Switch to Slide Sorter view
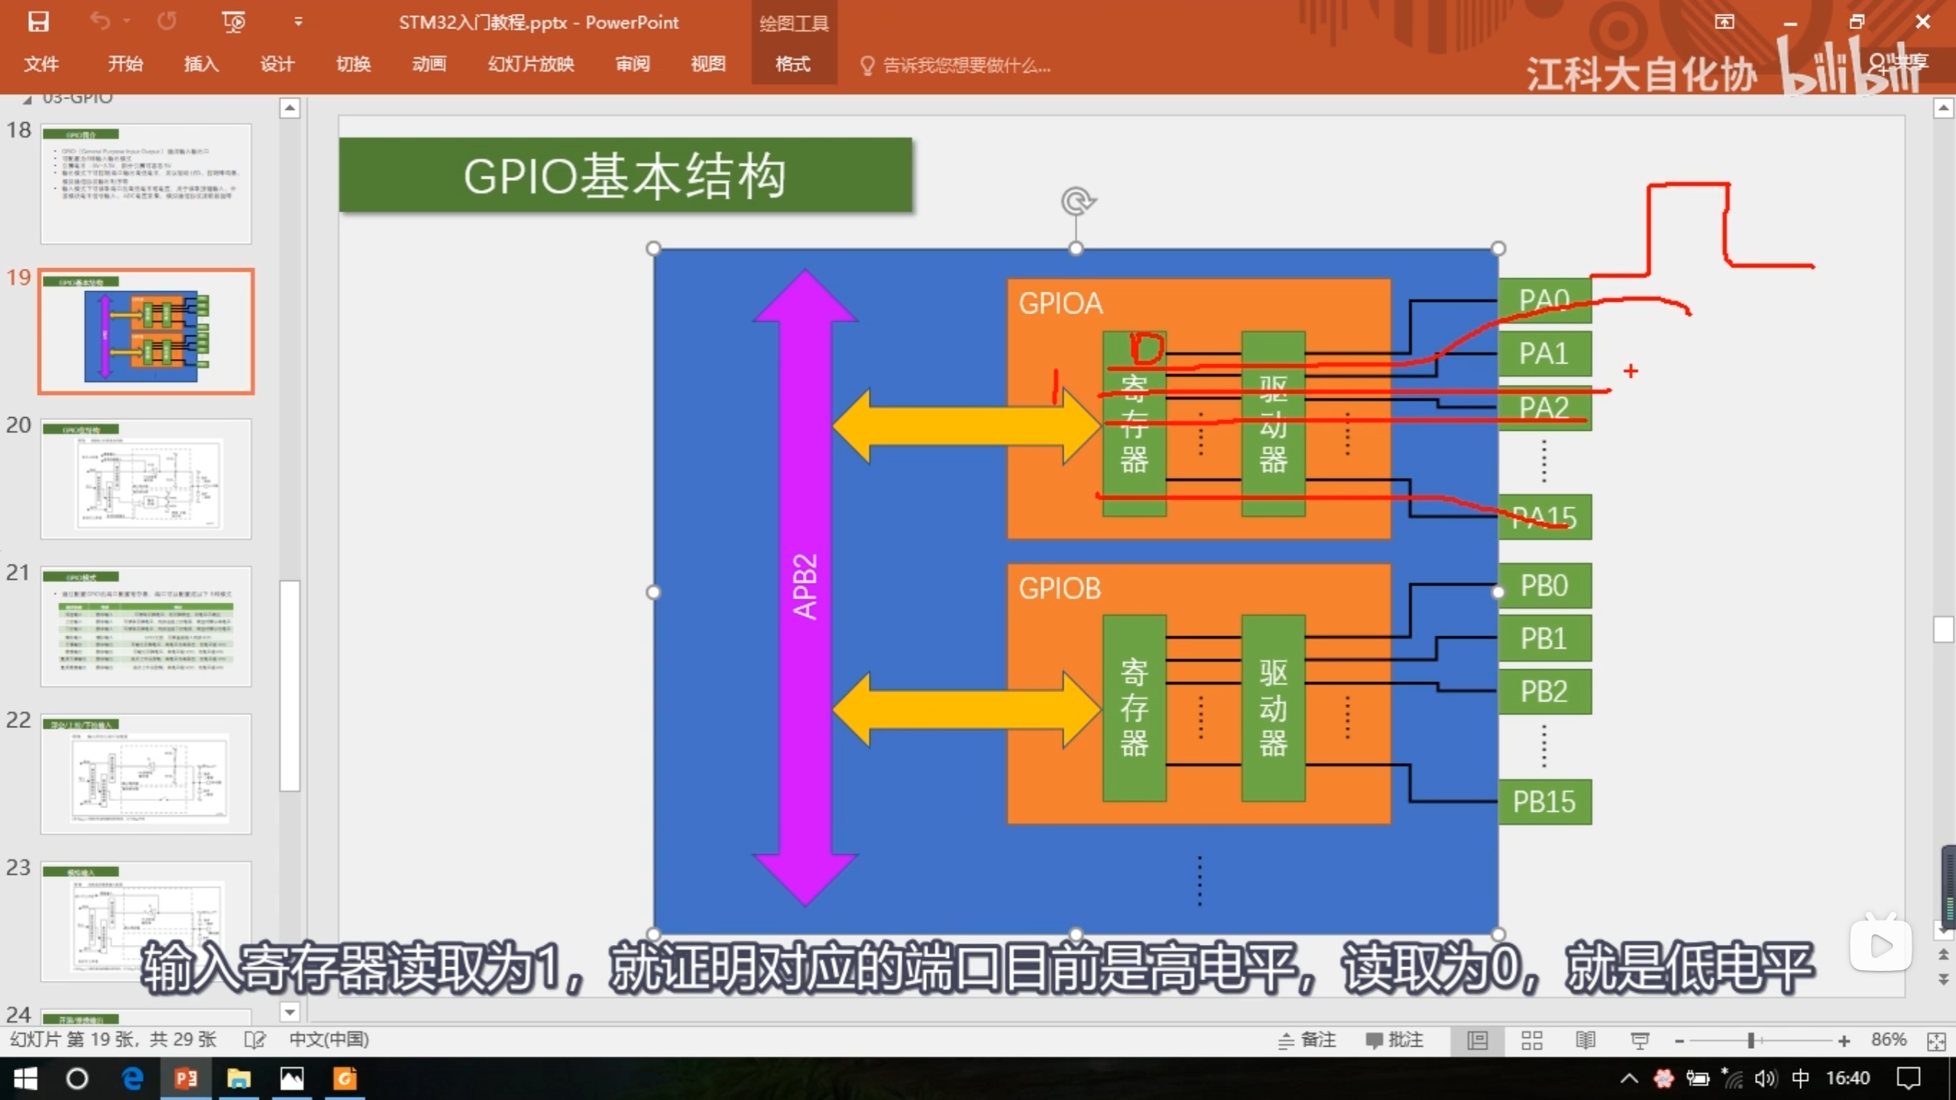This screenshot has width=1956, height=1100. (1531, 1040)
